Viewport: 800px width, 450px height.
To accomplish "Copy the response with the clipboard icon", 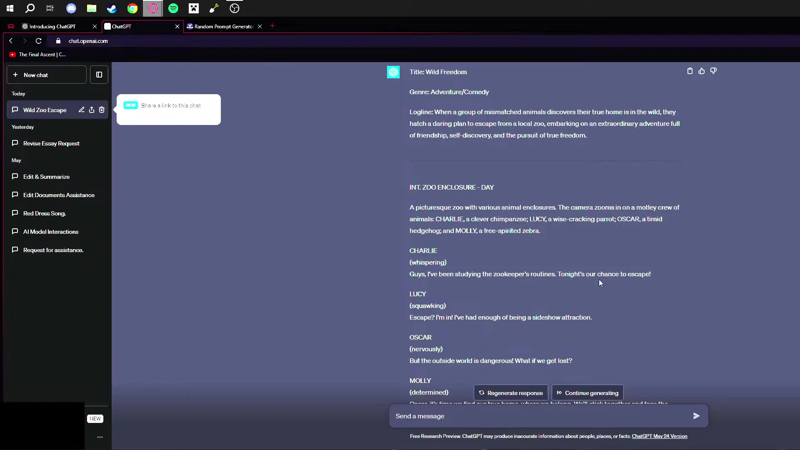I will (690, 71).
